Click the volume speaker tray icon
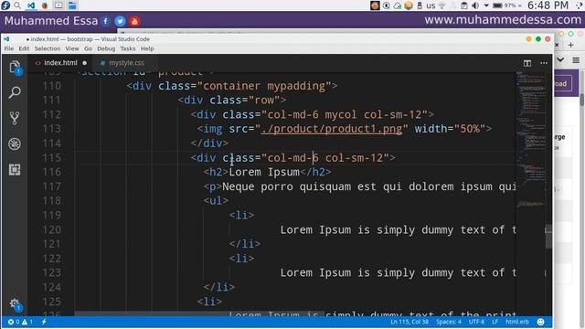The image size is (585, 329). (475, 5)
